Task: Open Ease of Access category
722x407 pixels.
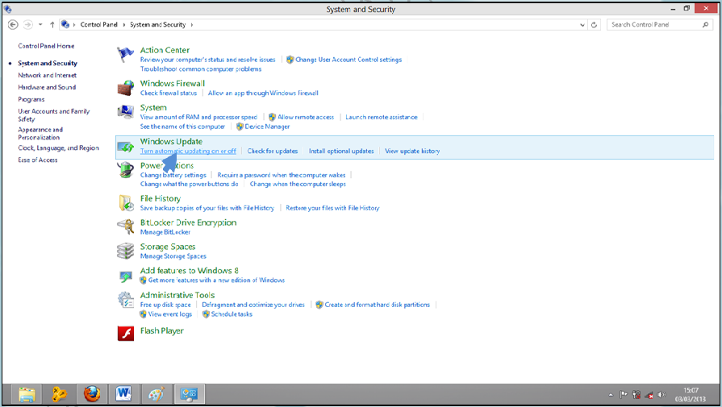Action: click(x=38, y=160)
